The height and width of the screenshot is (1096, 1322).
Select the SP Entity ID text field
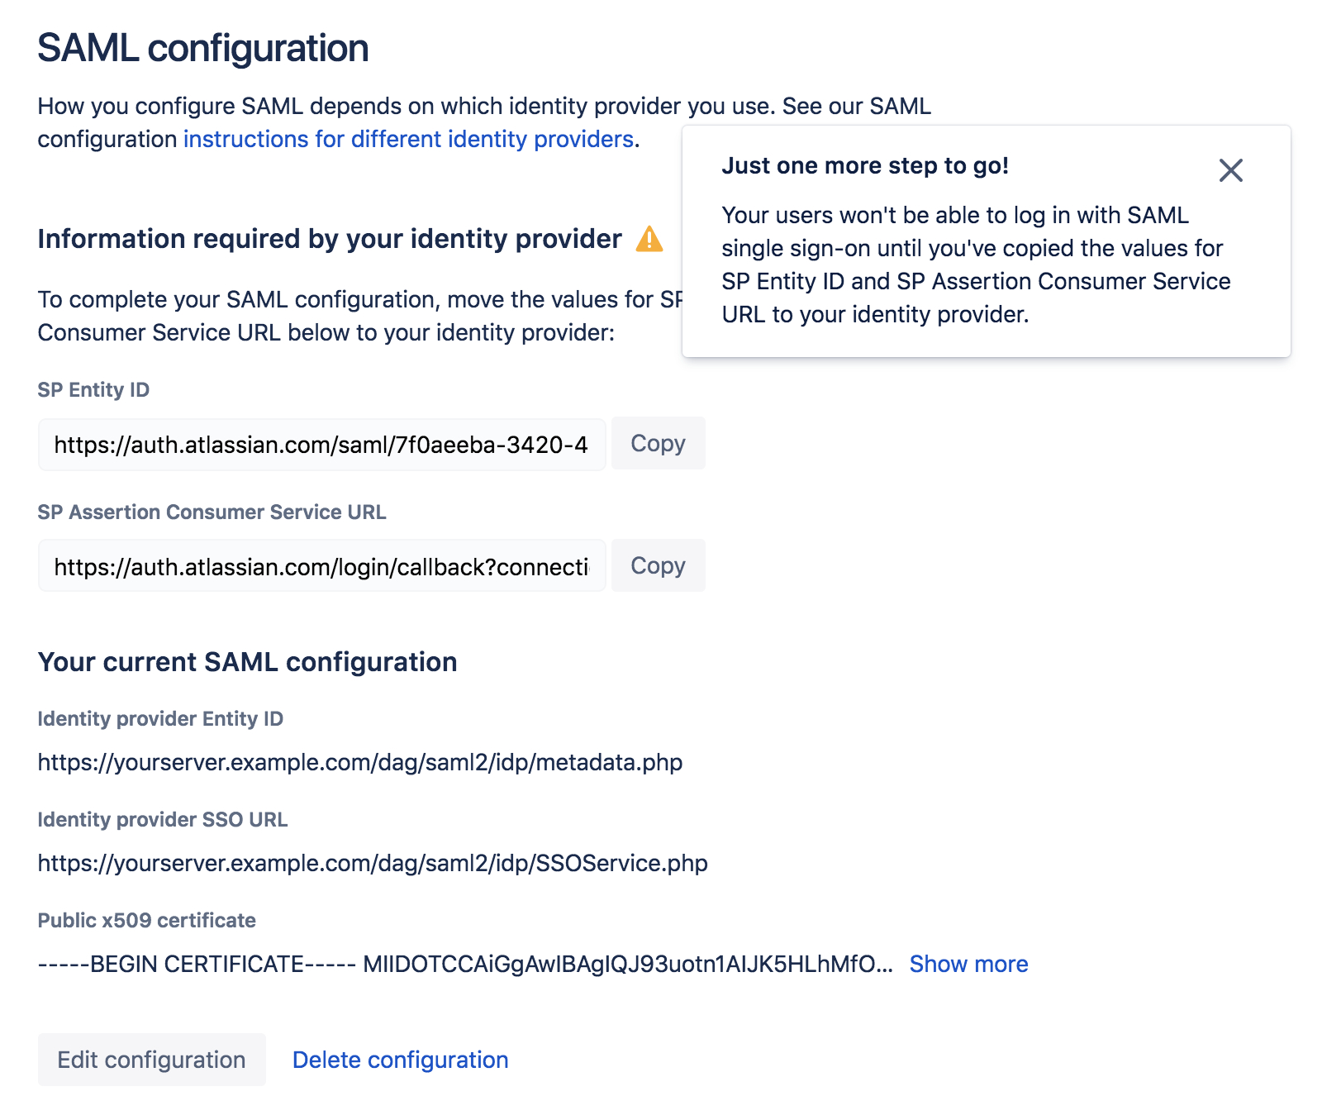(321, 444)
